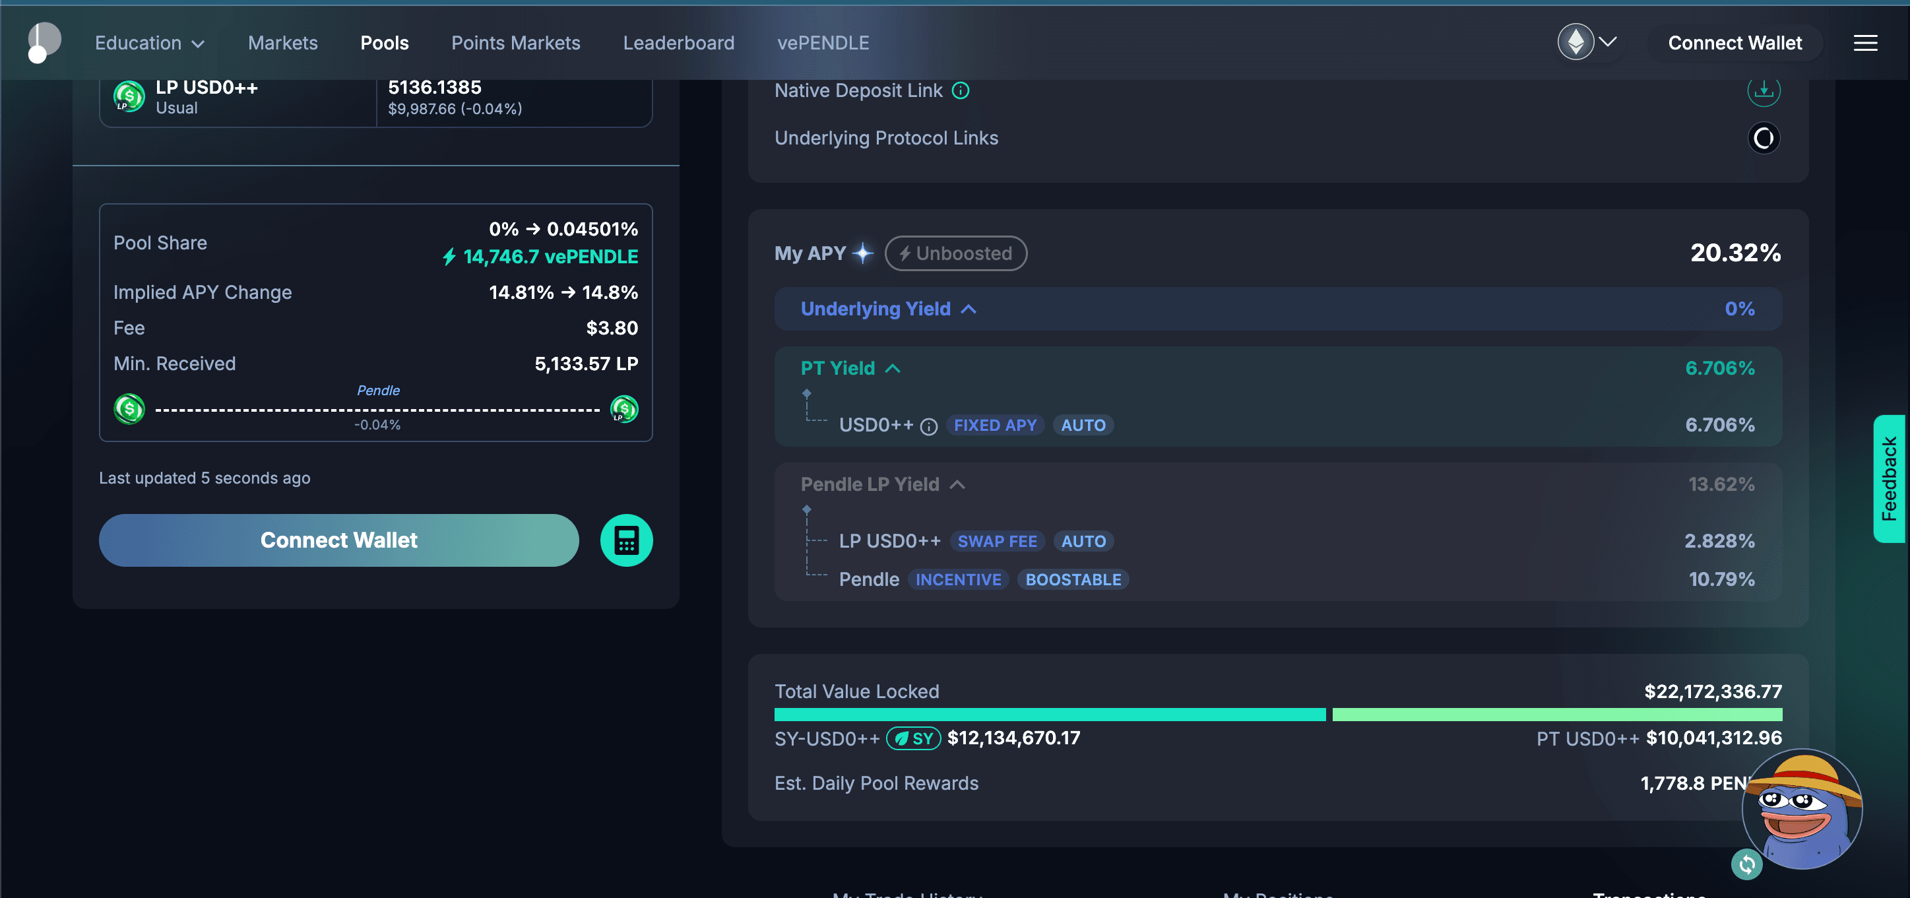The height and width of the screenshot is (898, 1910).
Task: Click the AUTO tag in LP USD0++ row
Action: click(x=1083, y=541)
